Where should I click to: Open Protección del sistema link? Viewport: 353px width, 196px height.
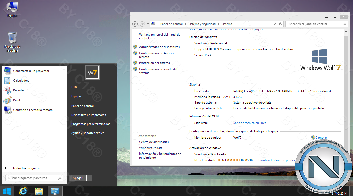coord(154,63)
